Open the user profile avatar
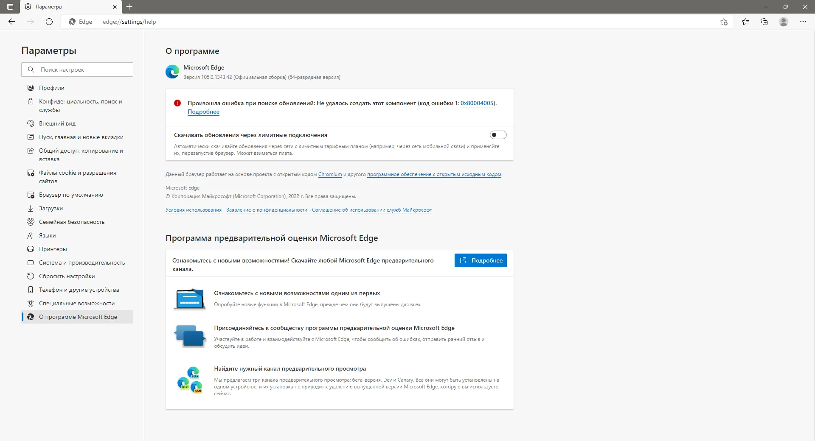Viewport: 815px width, 441px height. point(784,22)
